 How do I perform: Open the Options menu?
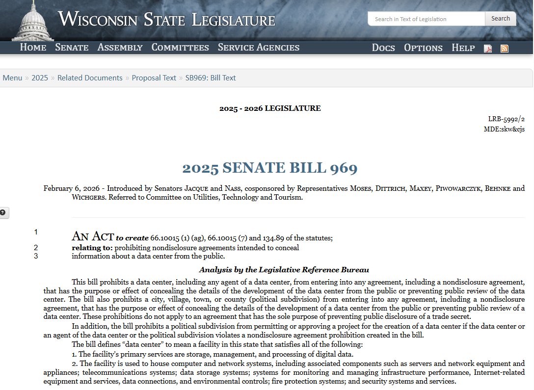click(x=423, y=48)
